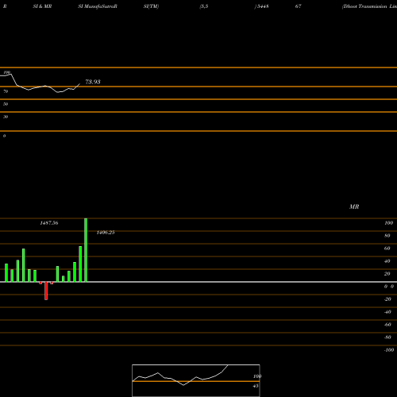Click the RSI peak near 100 label

[x=10, y=75]
